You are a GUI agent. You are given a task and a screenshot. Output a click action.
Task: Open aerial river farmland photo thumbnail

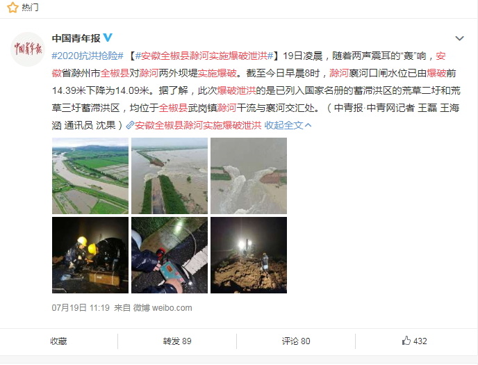90,176
